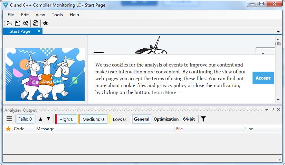Open the funnel filter icon
The height and width of the screenshot is (165, 285).
click(x=203, y=119)
